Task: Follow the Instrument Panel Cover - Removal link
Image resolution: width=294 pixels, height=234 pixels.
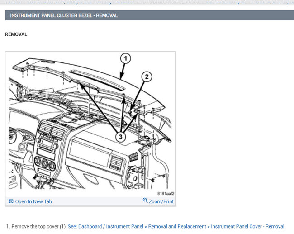Action: (176, 226)
